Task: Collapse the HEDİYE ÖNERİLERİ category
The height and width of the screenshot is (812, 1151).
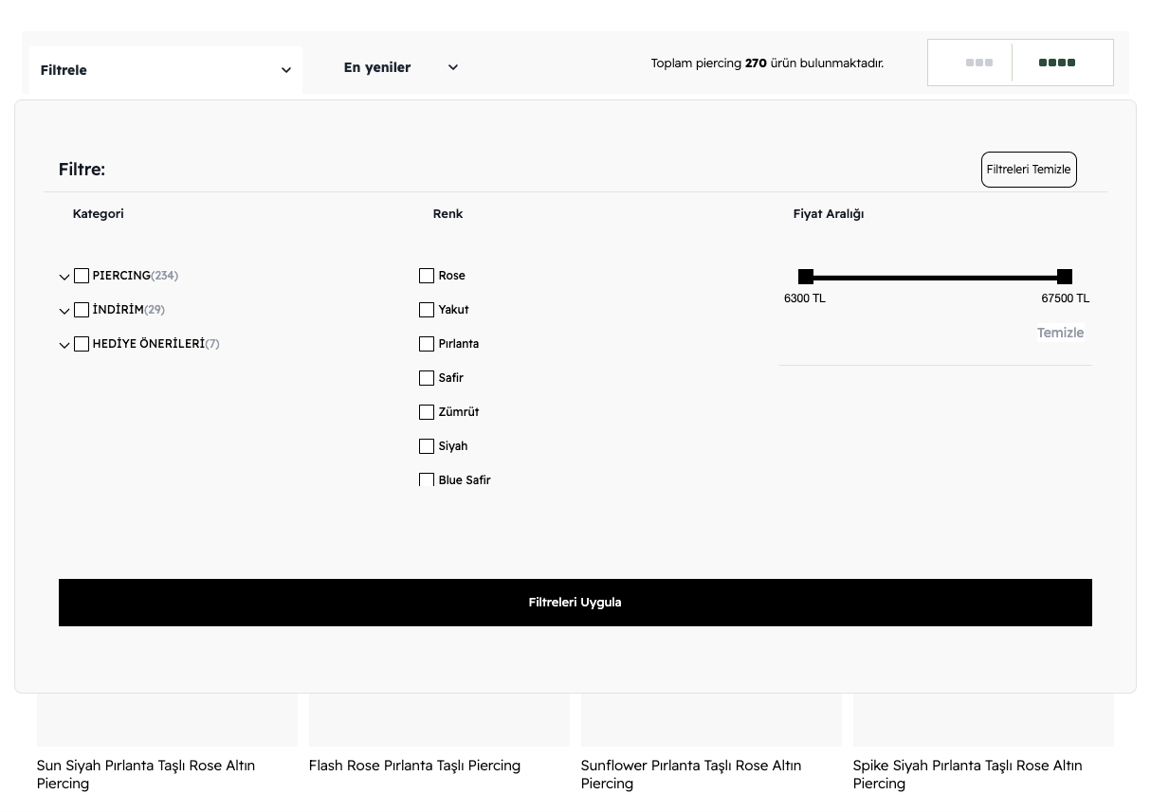Action: (x=64, y=344)
